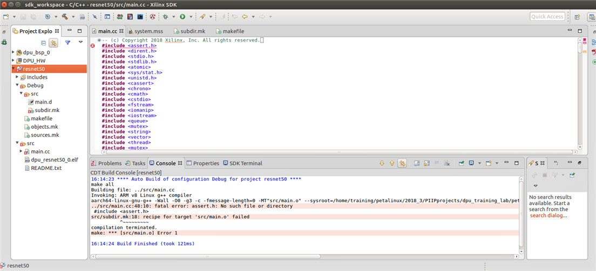Click the console Next Error down arrow
Image resolution: width=596 pixels, height=271 pixels.
(382, 163)
